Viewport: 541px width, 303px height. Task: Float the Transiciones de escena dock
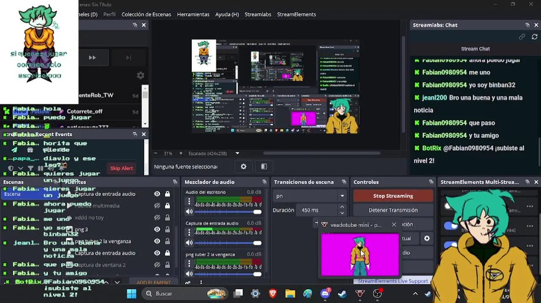click(344, 182)
